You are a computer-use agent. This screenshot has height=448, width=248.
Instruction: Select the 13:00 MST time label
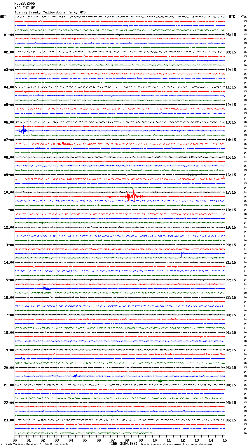[x=9, y=245]
